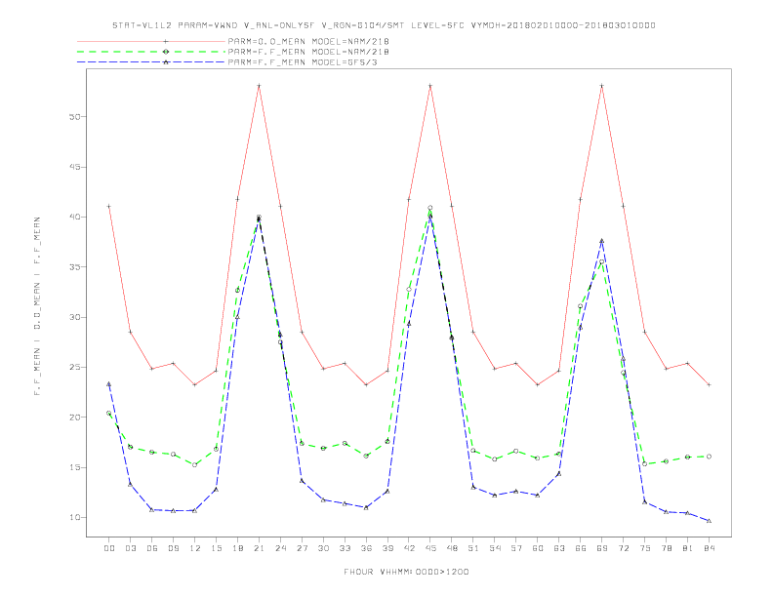Click x-axis forecast hour label 24
773x597 pixels.
280,548
